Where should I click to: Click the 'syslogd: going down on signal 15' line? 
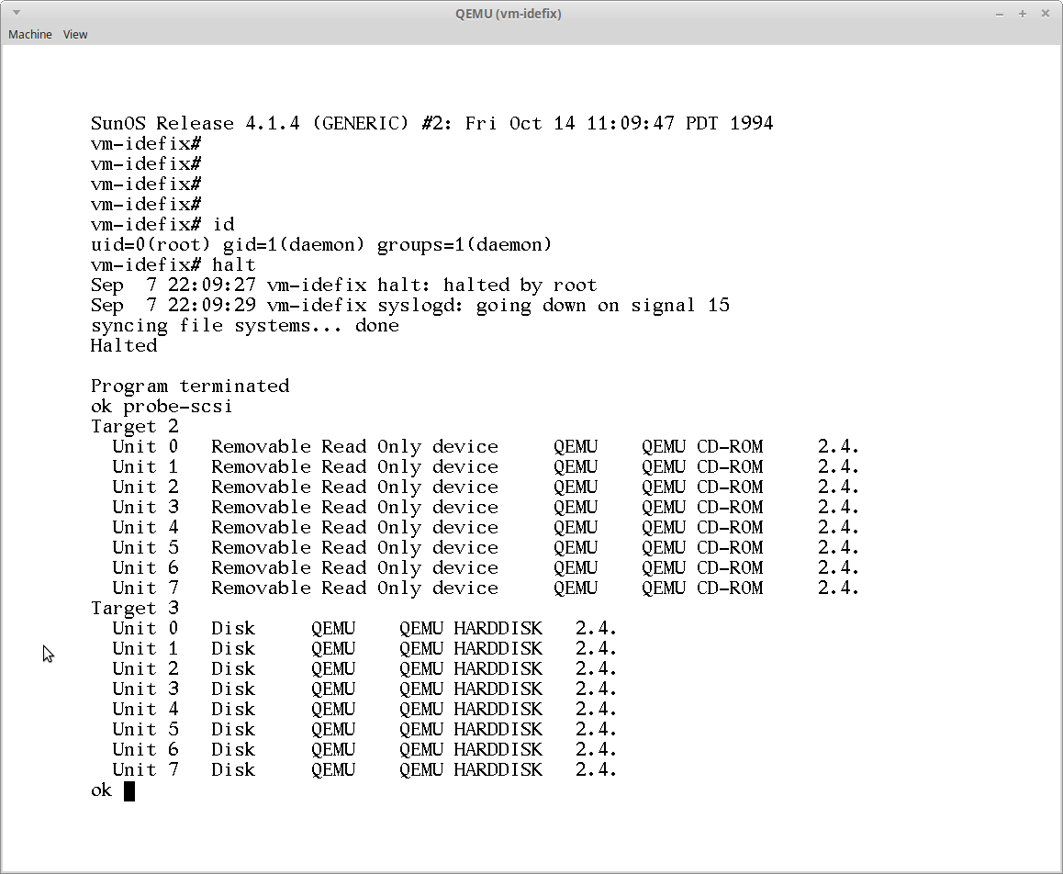pyautogui.click(x=410, y=306)
